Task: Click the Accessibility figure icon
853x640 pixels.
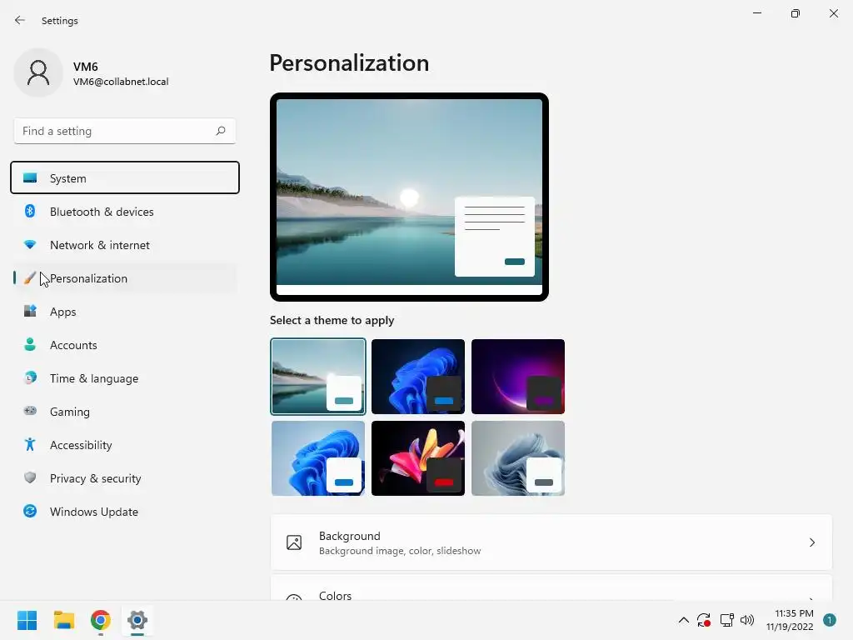Action: (x=30, y=445)
